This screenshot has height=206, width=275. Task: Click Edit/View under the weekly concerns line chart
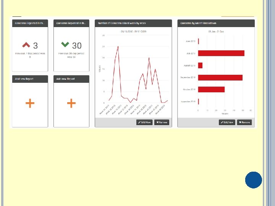click(144, 122)
